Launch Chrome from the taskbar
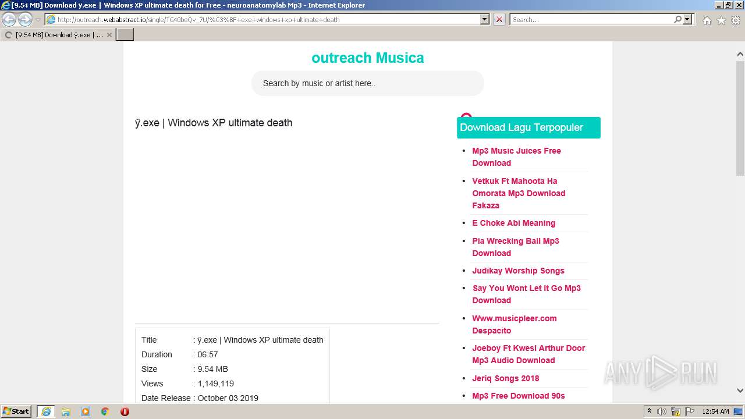Viewport: 745px width, 419px height. click(105, 411)
